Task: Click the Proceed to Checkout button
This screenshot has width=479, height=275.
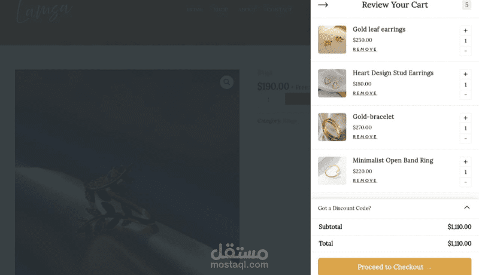Action: point(395,267)
